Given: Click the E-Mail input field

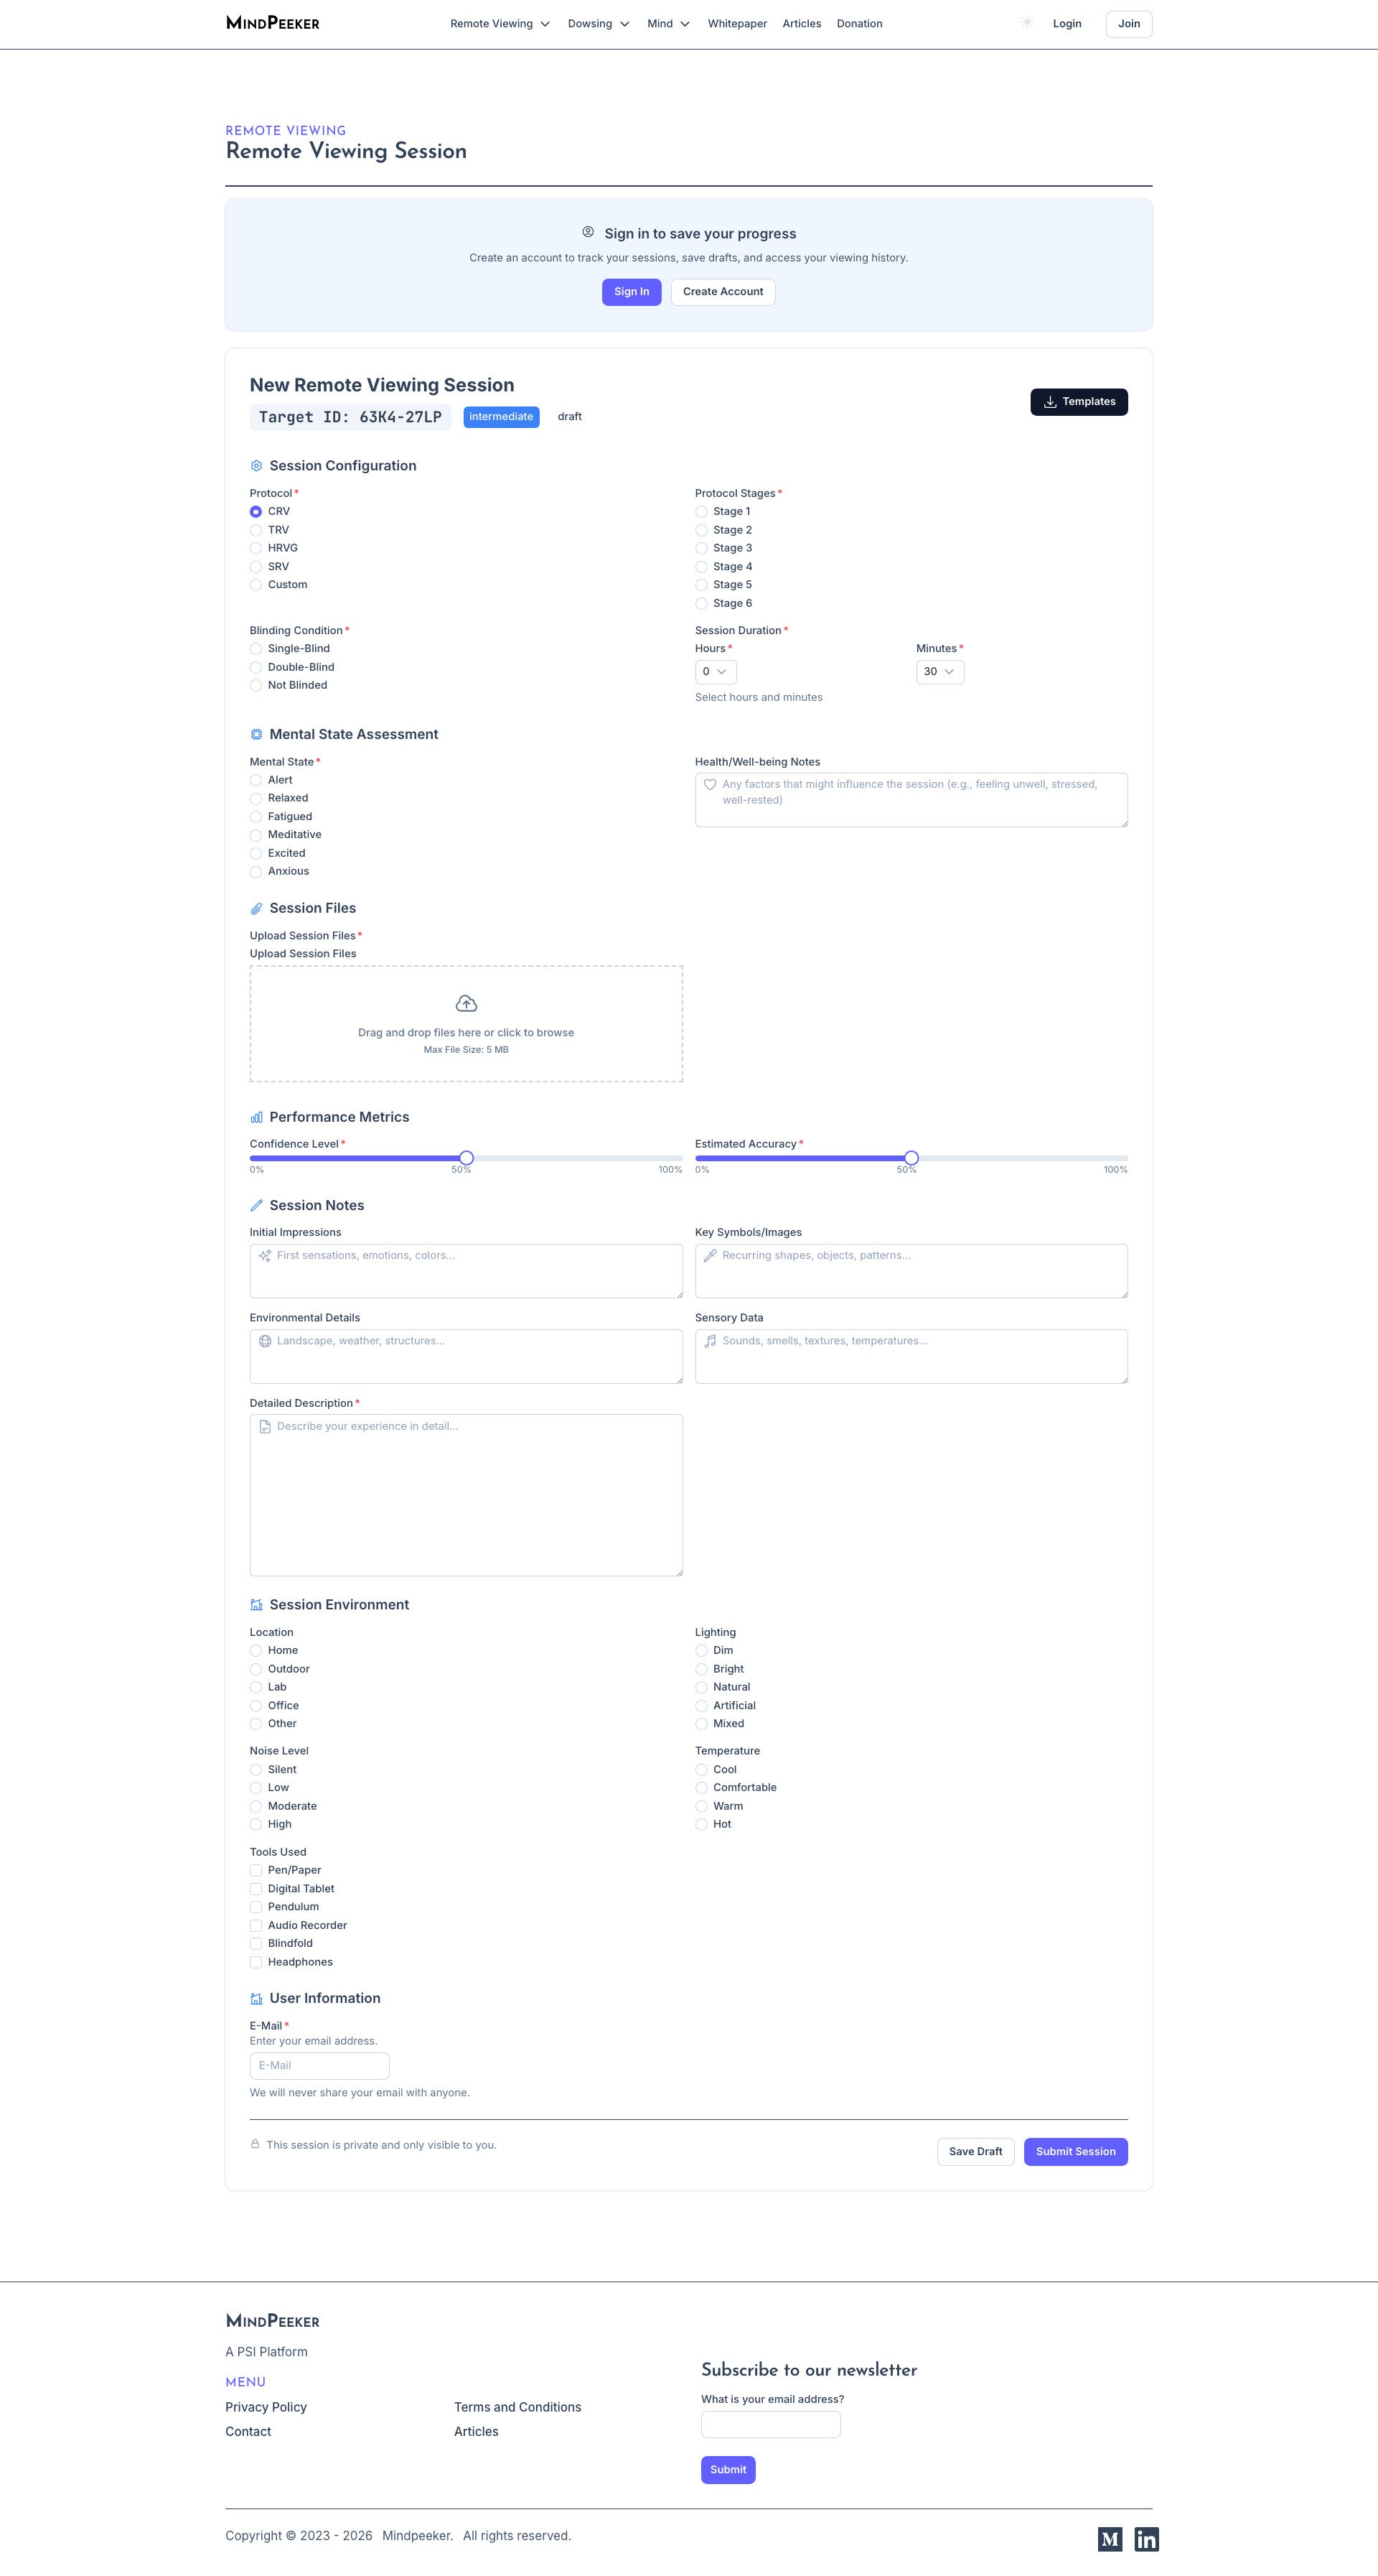Looking at the screenshot, I should (319, 2065).
